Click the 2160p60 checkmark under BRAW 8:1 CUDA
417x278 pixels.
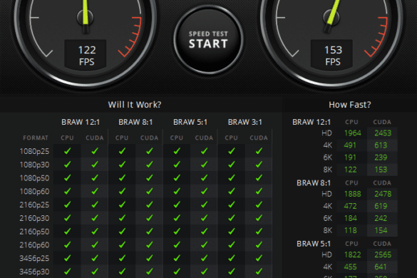click(150, 244)
